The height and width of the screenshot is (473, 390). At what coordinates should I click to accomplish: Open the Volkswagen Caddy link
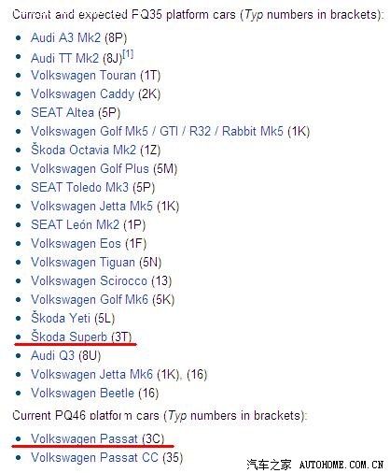click(82, 94)
